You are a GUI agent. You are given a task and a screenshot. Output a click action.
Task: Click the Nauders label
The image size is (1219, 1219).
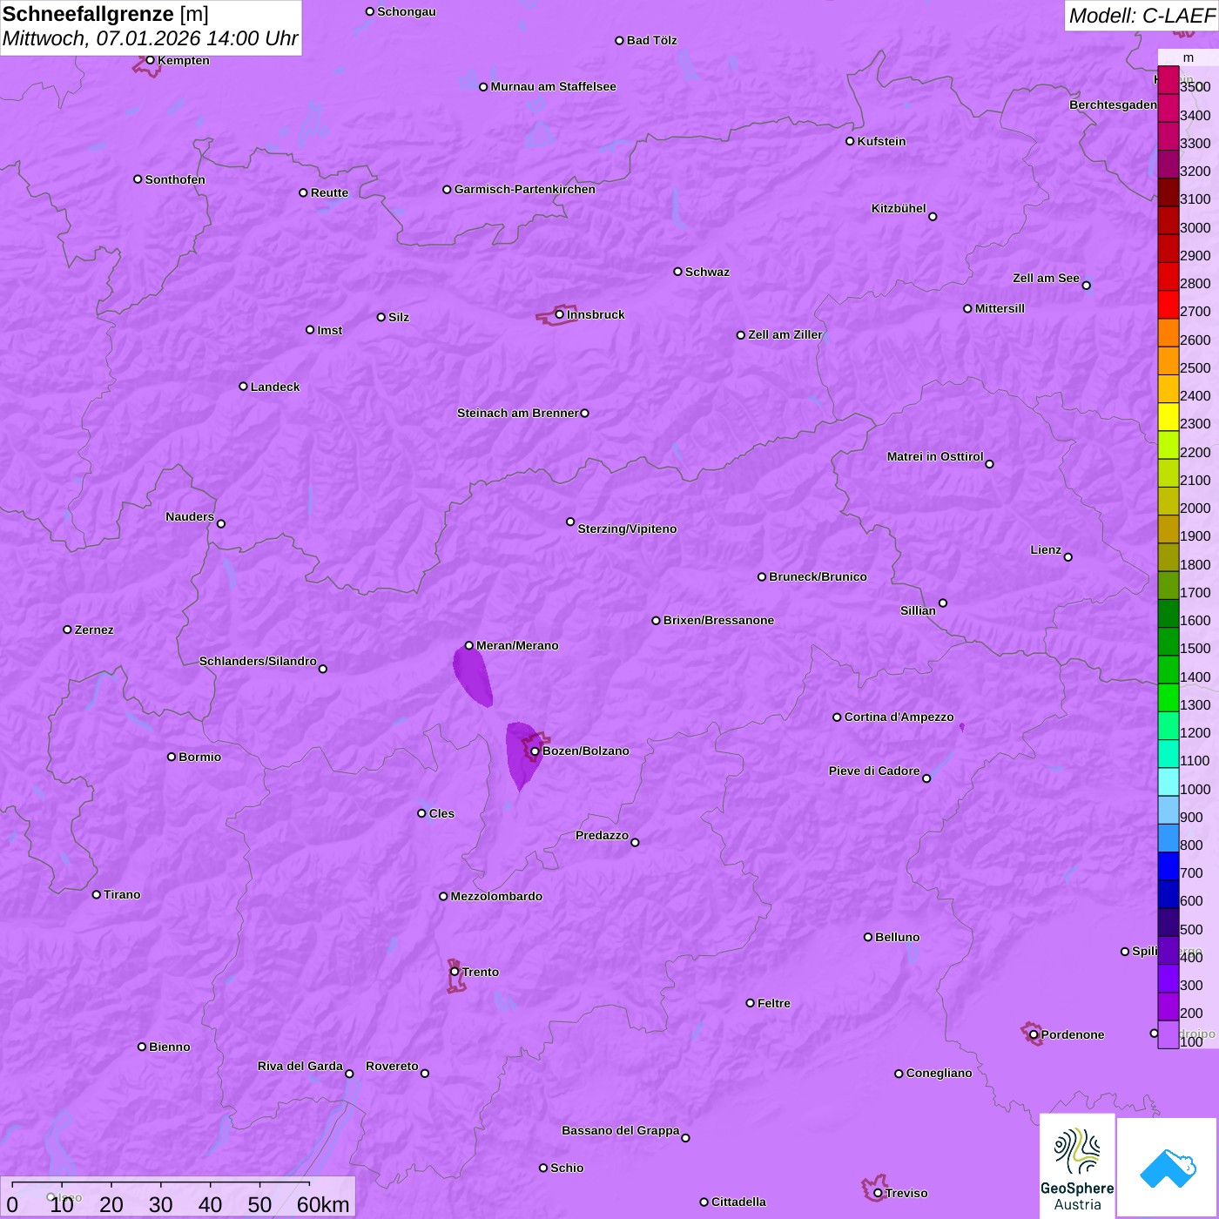click(190, 516)
